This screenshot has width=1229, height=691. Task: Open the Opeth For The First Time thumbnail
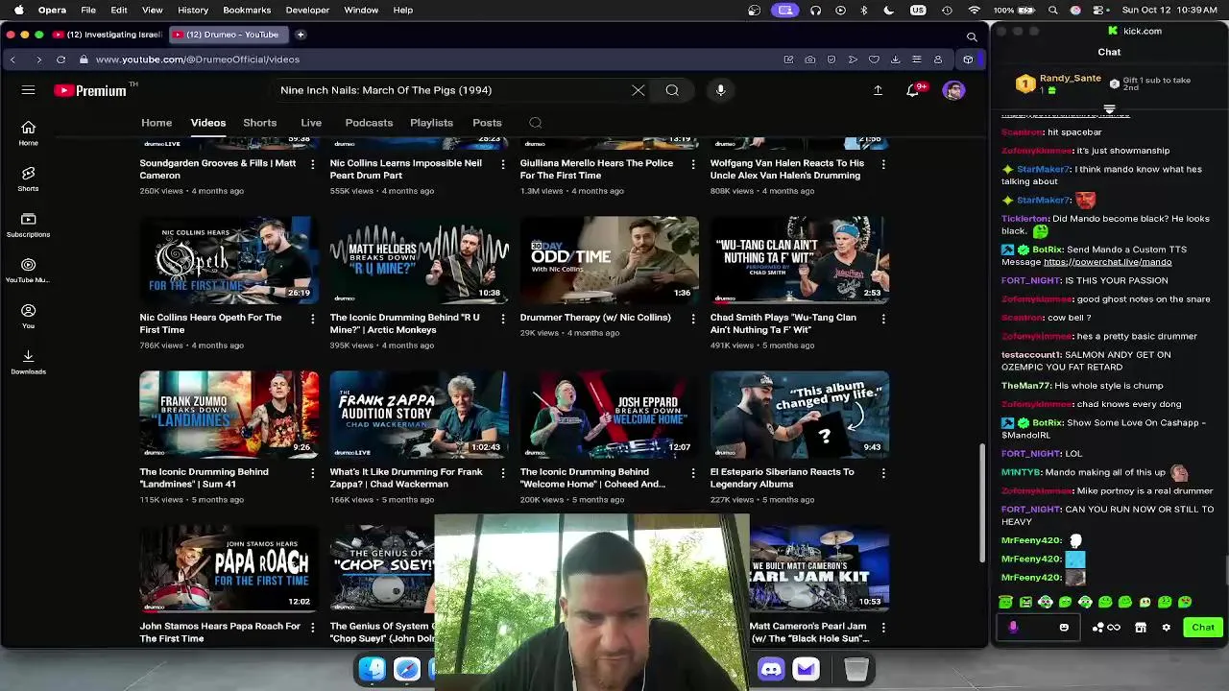click(229, 259)
